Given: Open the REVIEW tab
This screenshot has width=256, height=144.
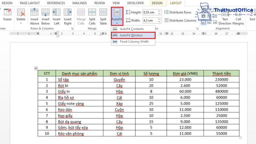Looking at the screenshot, I should pyautogui.click(x=100, y=3).
